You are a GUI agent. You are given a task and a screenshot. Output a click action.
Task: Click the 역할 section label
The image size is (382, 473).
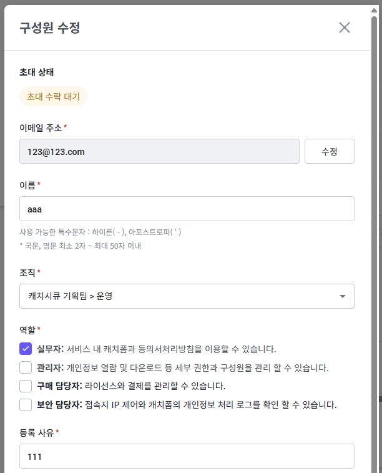click(x=28, y=329)
